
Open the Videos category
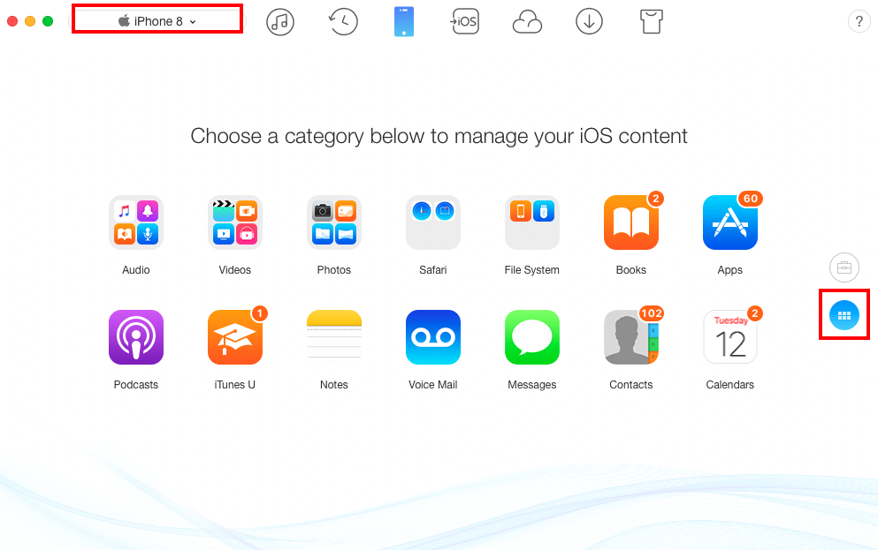pos(235,222)
